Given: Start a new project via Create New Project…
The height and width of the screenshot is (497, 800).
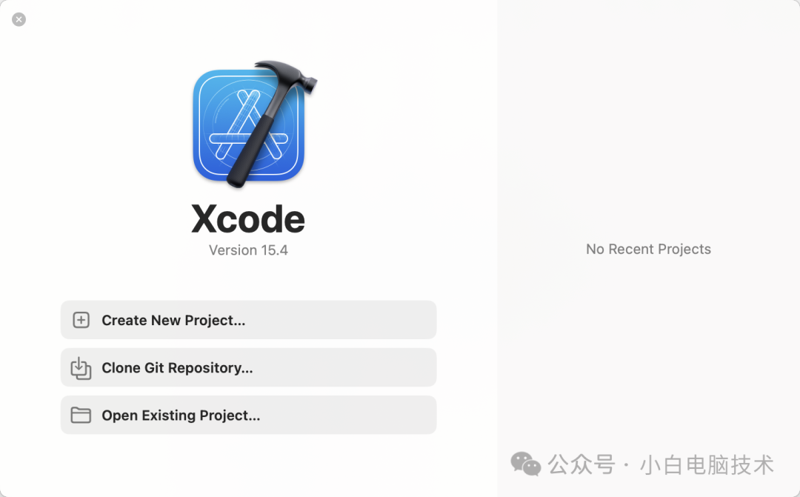Looking at the screenshot, I should coord(248,320).
